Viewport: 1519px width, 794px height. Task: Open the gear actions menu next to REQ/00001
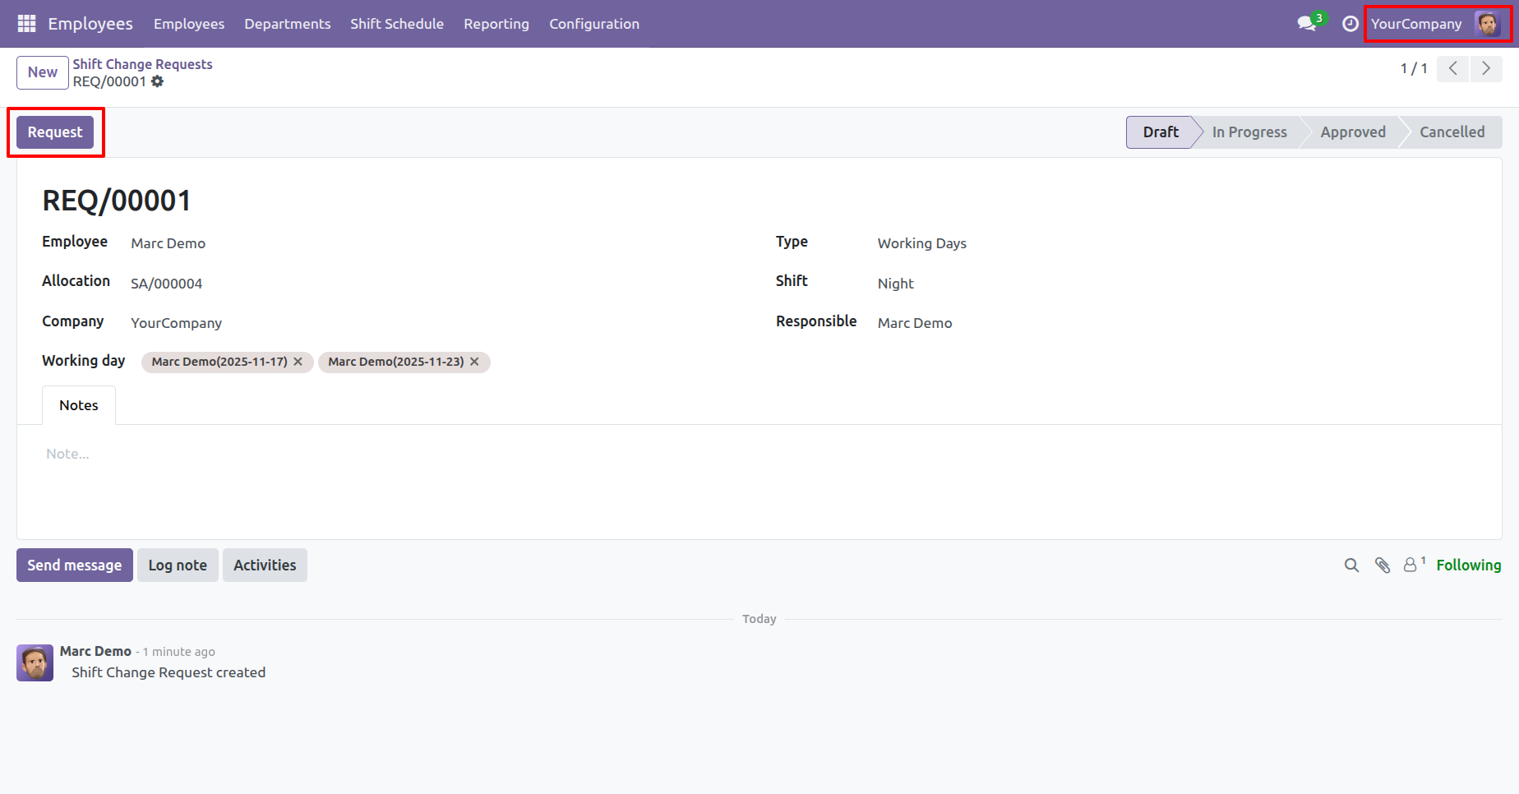click(x=157, y=81)
